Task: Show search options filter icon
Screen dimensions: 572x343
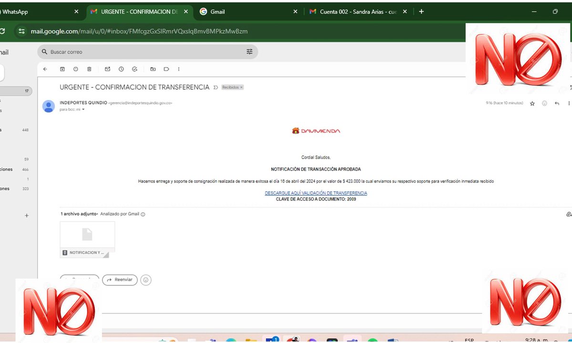Action: (249, 52)
